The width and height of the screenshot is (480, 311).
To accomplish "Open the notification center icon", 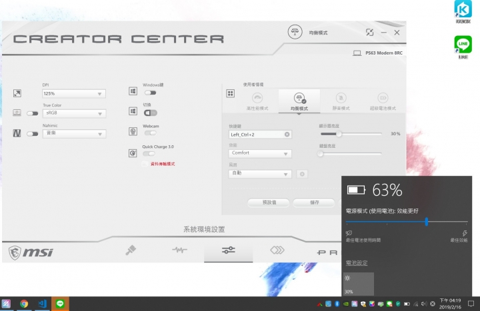I will tap(471, 304).
